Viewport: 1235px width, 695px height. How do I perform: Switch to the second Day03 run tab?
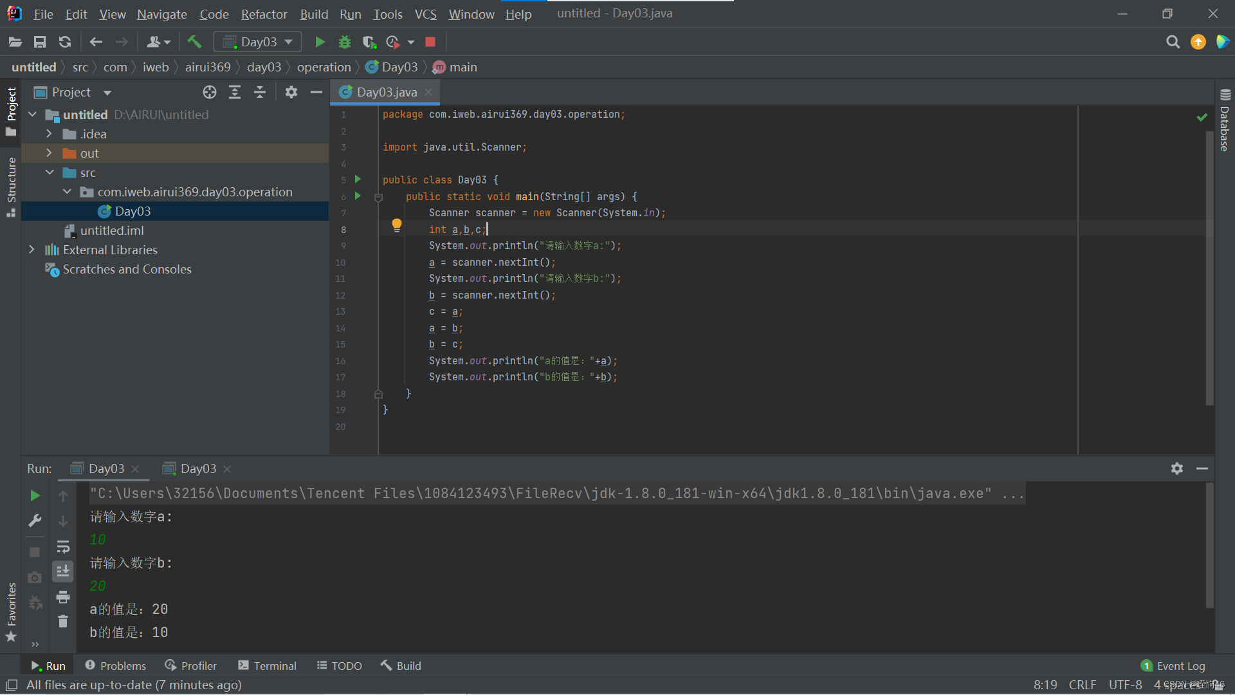tap(197, 469)
